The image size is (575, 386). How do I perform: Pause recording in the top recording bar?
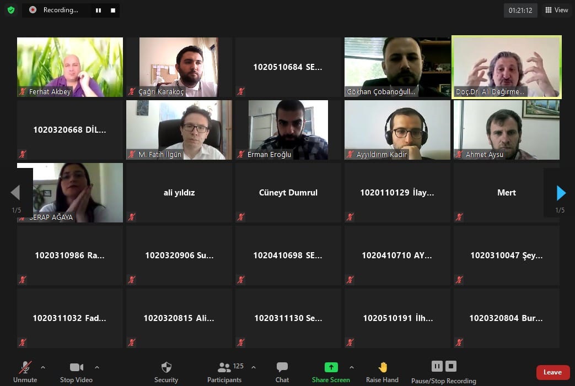98,10
